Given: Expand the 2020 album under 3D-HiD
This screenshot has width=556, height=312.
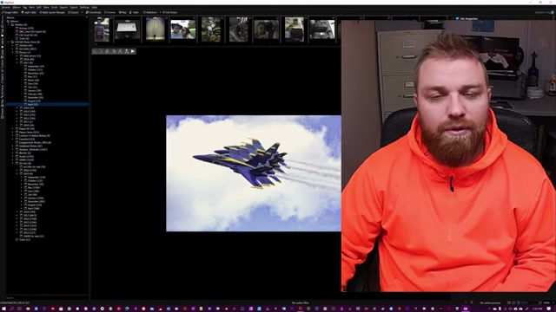Looking at the screenshot, I should 17,170.
